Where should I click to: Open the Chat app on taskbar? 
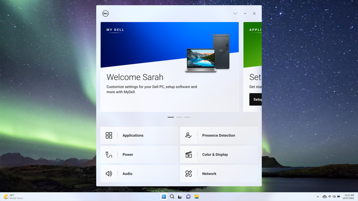(188, 196)
